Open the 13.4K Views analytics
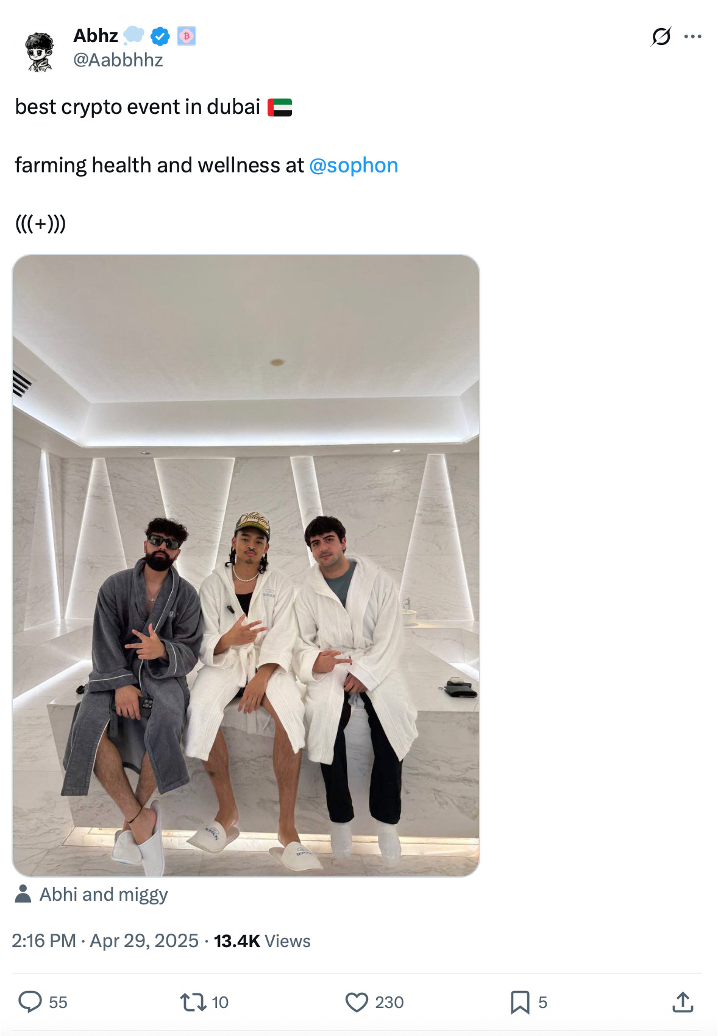Viewport: 718px width, 1036px height. (x=262, y=940)
